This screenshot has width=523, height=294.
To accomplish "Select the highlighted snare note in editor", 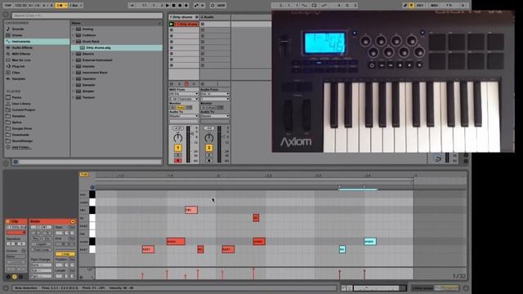I will 370,242.
